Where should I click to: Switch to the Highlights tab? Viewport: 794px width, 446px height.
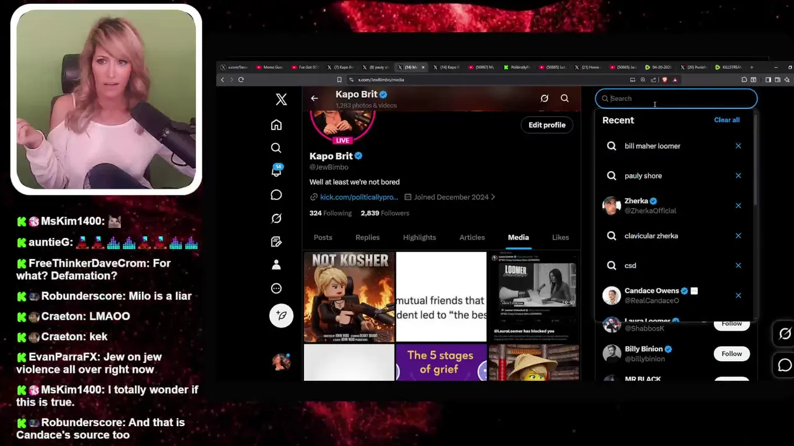(419, 237)
